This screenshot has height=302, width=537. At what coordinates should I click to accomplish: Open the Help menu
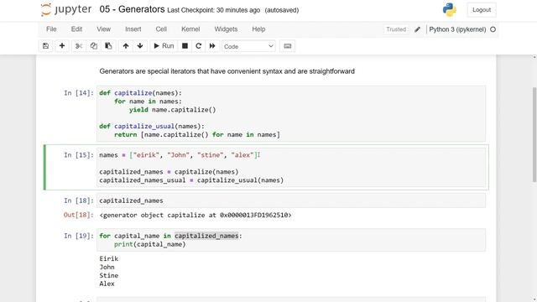coord(258,29)
